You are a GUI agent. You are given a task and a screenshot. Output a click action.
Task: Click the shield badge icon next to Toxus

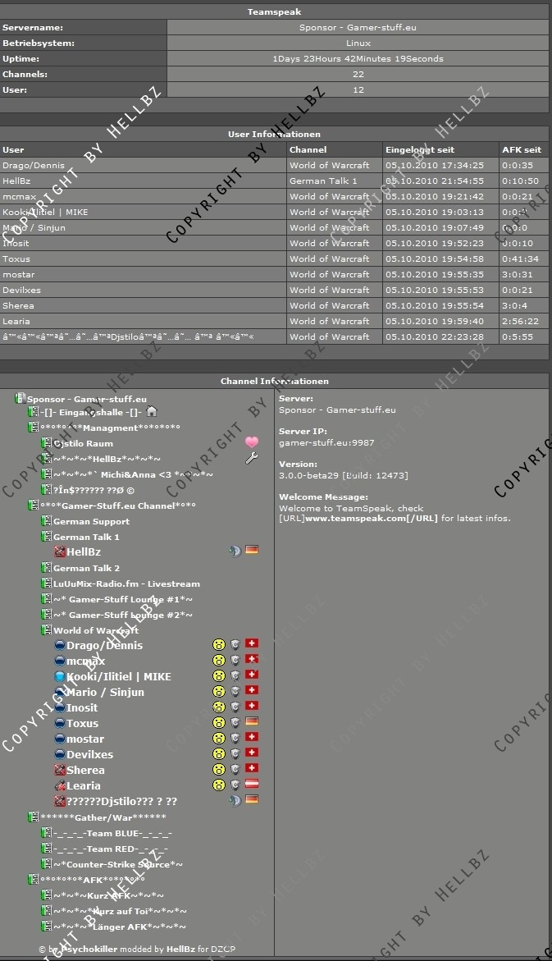click(x=235, y=723)
